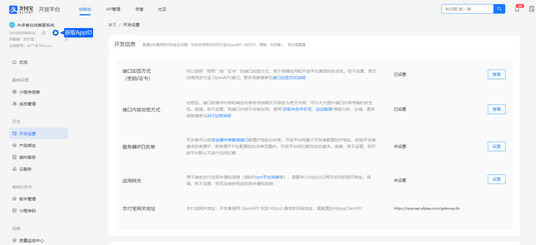Click 设置 for 应用网关
The width and height of the screenshot is (536, 245).
point(496,179)
